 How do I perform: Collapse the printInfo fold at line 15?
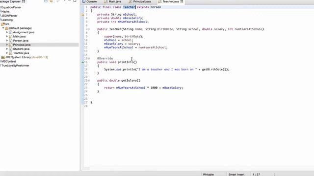coord(89,59)
